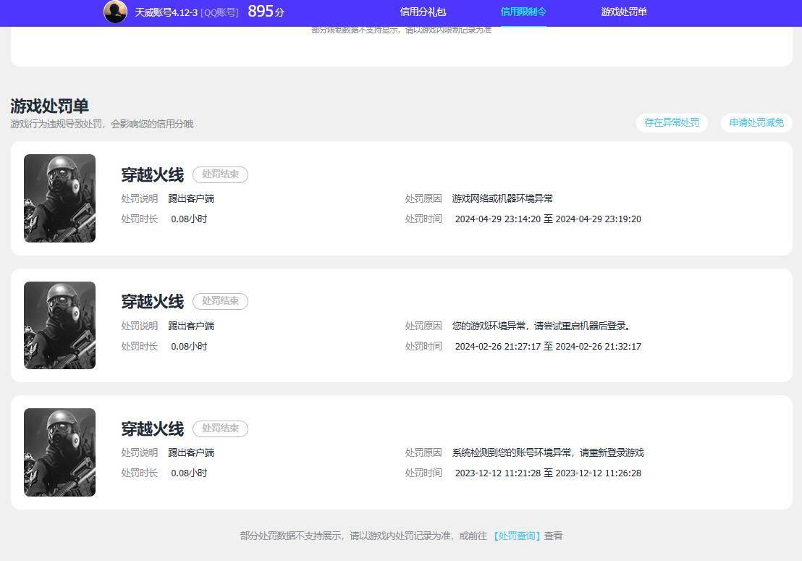Click the 游戏处罚单 section heading
Screen dimensions: 802x561
point(48,106)
